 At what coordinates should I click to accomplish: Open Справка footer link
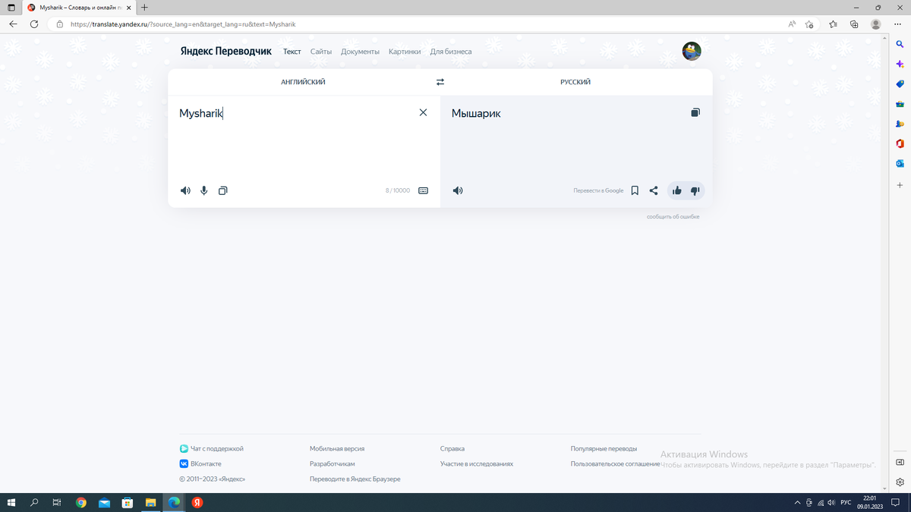click(452, 449)
